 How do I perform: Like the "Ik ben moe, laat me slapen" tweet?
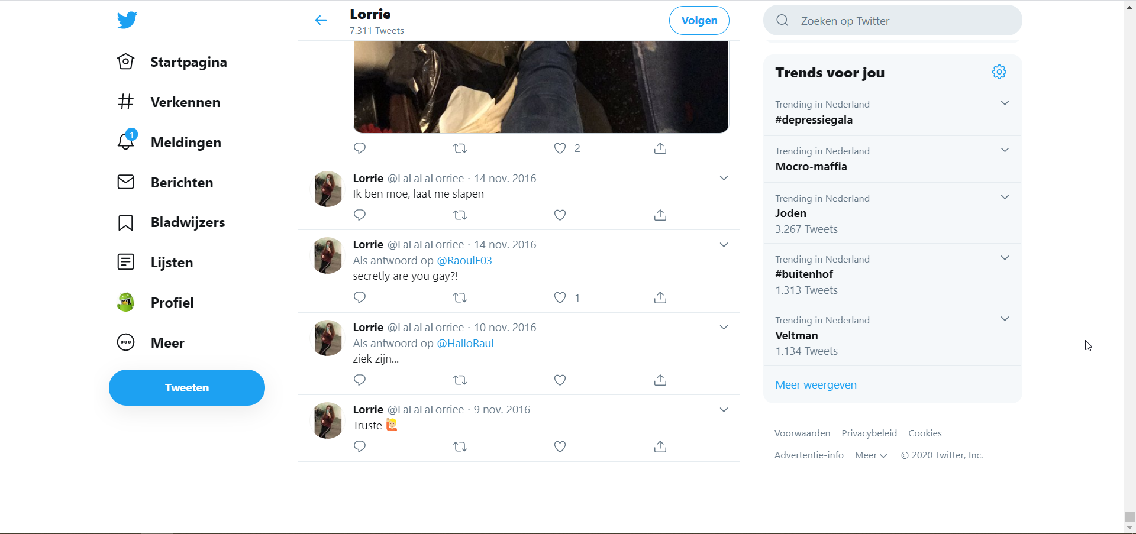(x=560, y=215)
